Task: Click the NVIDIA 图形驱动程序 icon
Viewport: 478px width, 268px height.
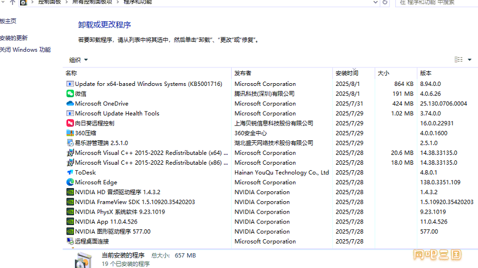Action: [70, 232]
